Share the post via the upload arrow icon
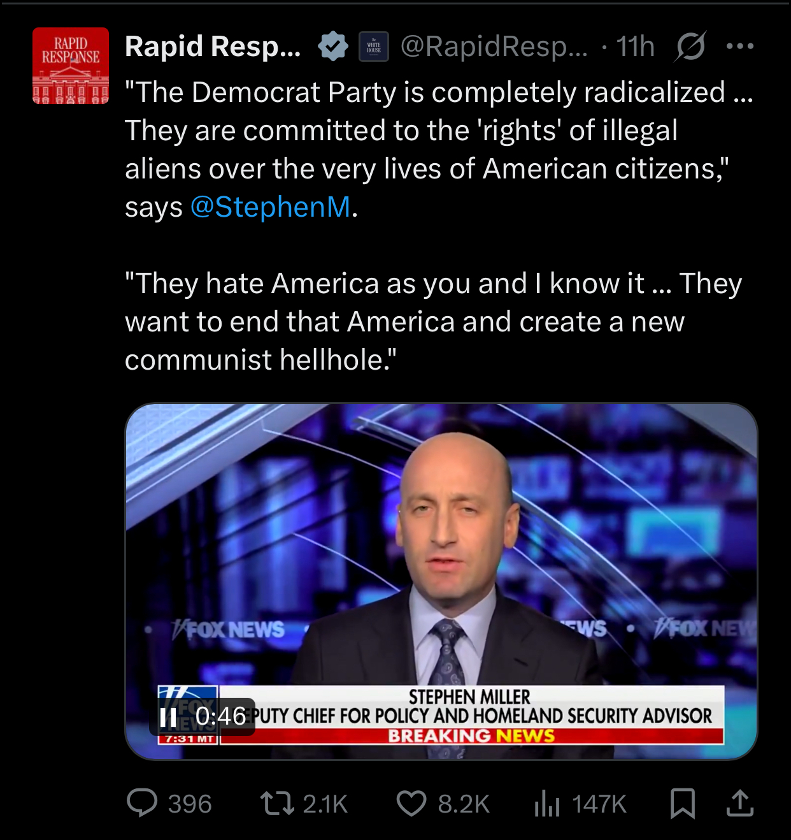Image resolution: width=791 pixels, height=840 pixels. pyautogui.click(x=740, y=803)
